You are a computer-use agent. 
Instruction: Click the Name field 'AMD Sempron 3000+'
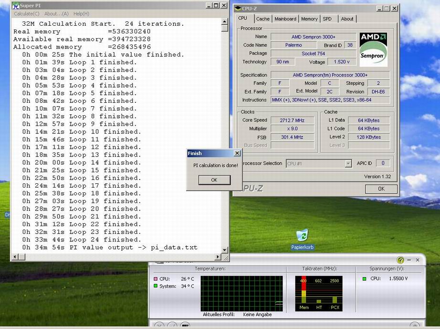(x=313, y=37)
